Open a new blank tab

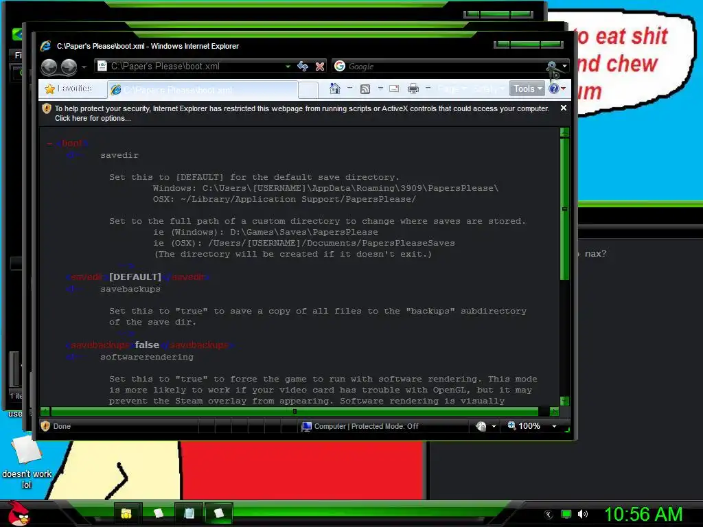click(308, 90)
